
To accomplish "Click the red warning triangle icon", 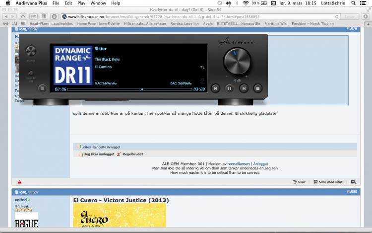I will [19, 182].
